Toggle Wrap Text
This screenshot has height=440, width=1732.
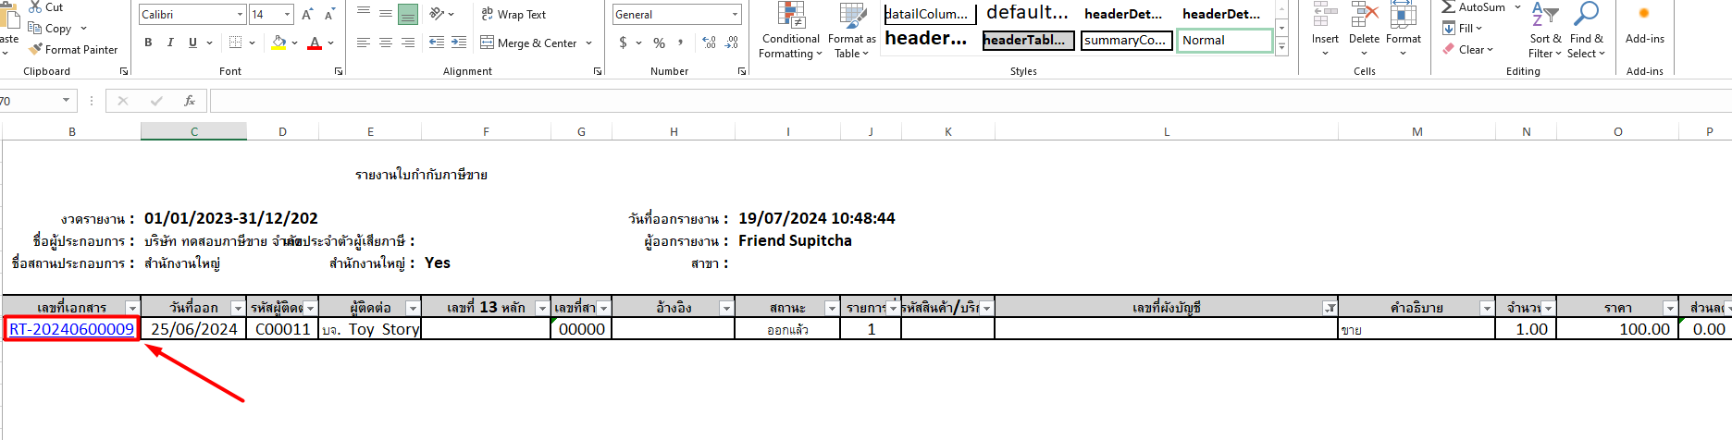pyautogui.click(x=513, y=14)
